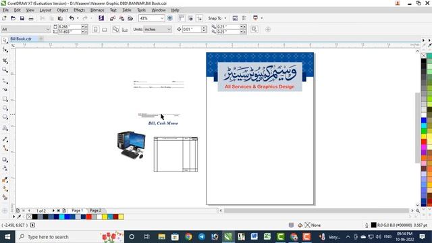This screenshot has width=432, height=243.
Task: Switch to Page 2 tab
Action: pyautogui.click(x=95, y=210)
